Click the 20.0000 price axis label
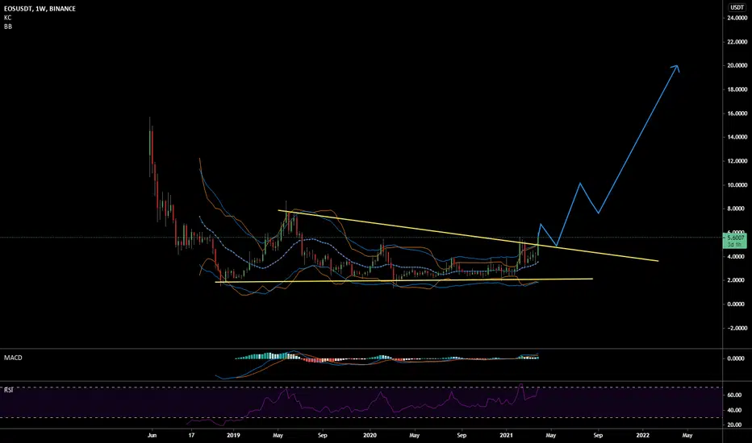The height and width of the screenshot is (443, 752). [737, 65]
